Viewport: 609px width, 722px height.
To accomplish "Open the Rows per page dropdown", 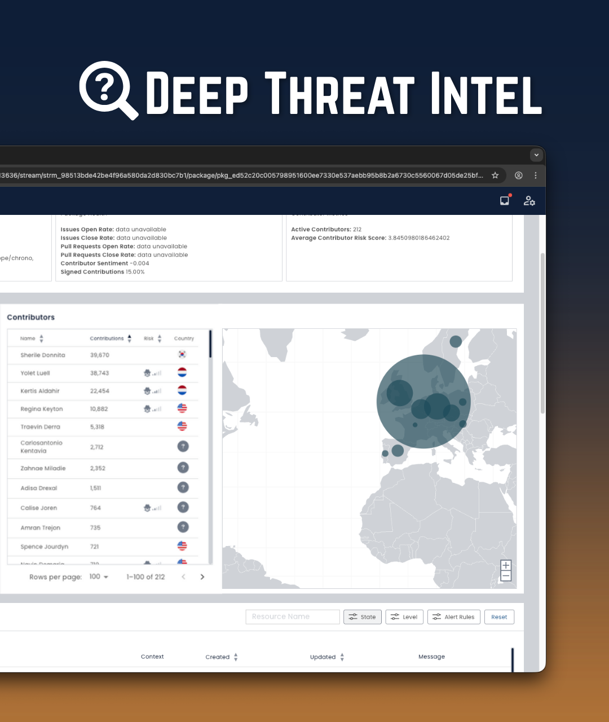I will (99, 576).
